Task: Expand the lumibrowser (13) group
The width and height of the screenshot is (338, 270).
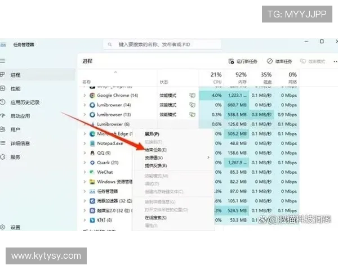Action: (x=84, y=115)
